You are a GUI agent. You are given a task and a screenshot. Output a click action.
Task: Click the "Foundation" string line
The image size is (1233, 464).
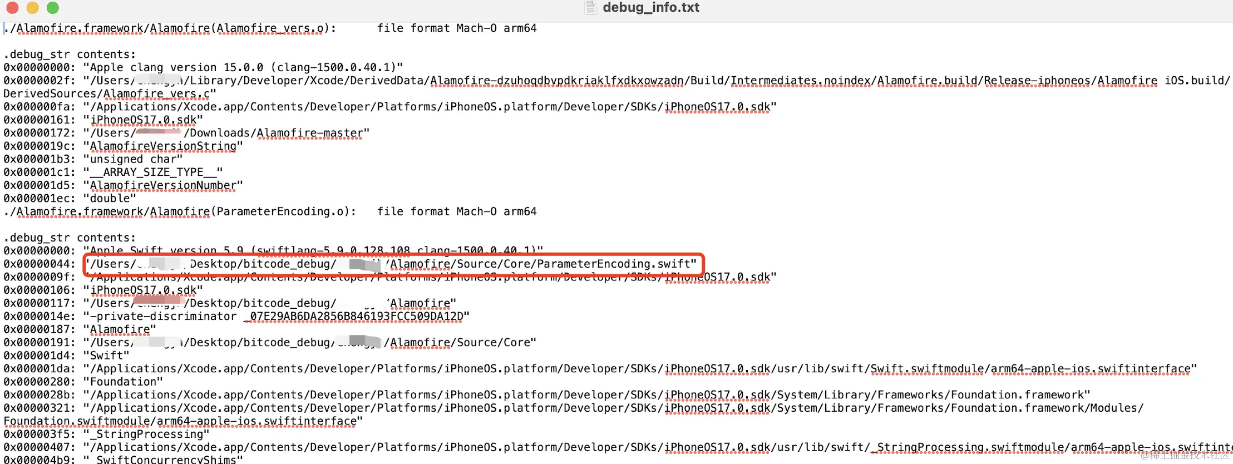click(x=83, y=382)
